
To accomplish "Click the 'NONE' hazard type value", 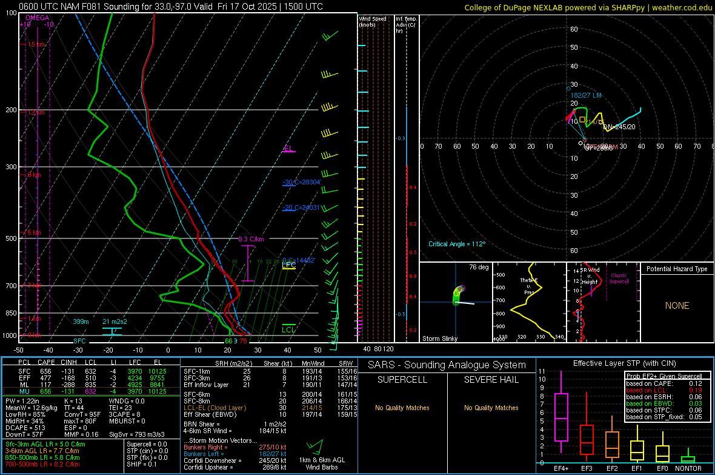I will click(x=677, y=306).
